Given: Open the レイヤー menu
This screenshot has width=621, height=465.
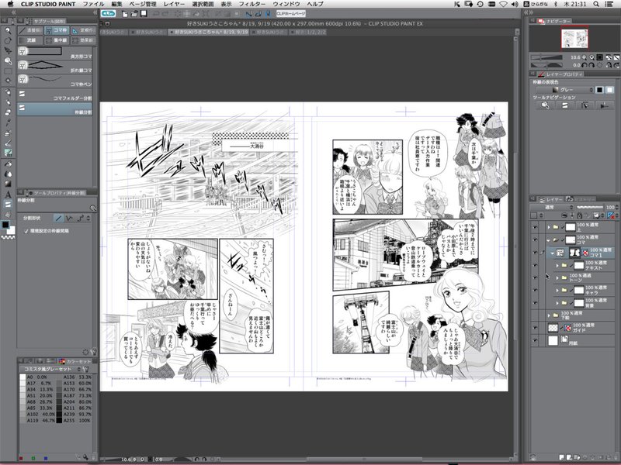Looking at the screenshot, I should pos(174,4).
